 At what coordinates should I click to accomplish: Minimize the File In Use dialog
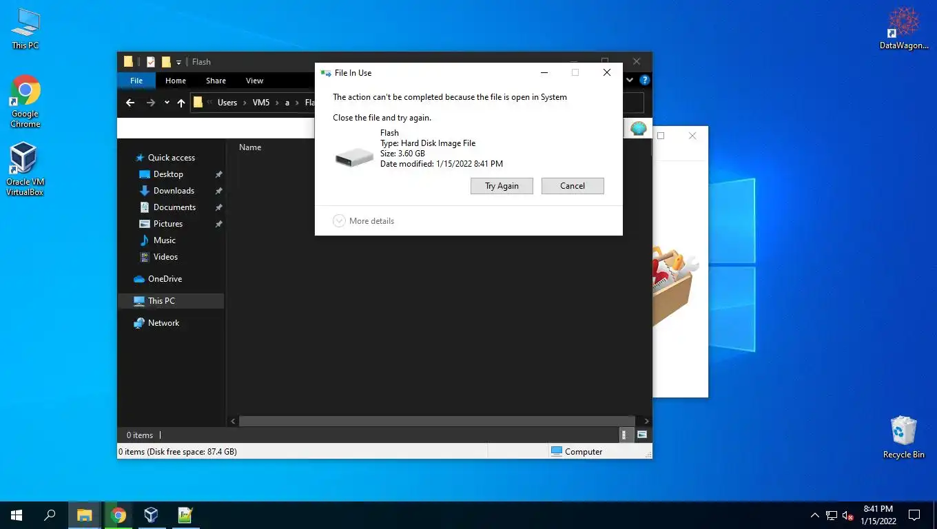point(544,72)
